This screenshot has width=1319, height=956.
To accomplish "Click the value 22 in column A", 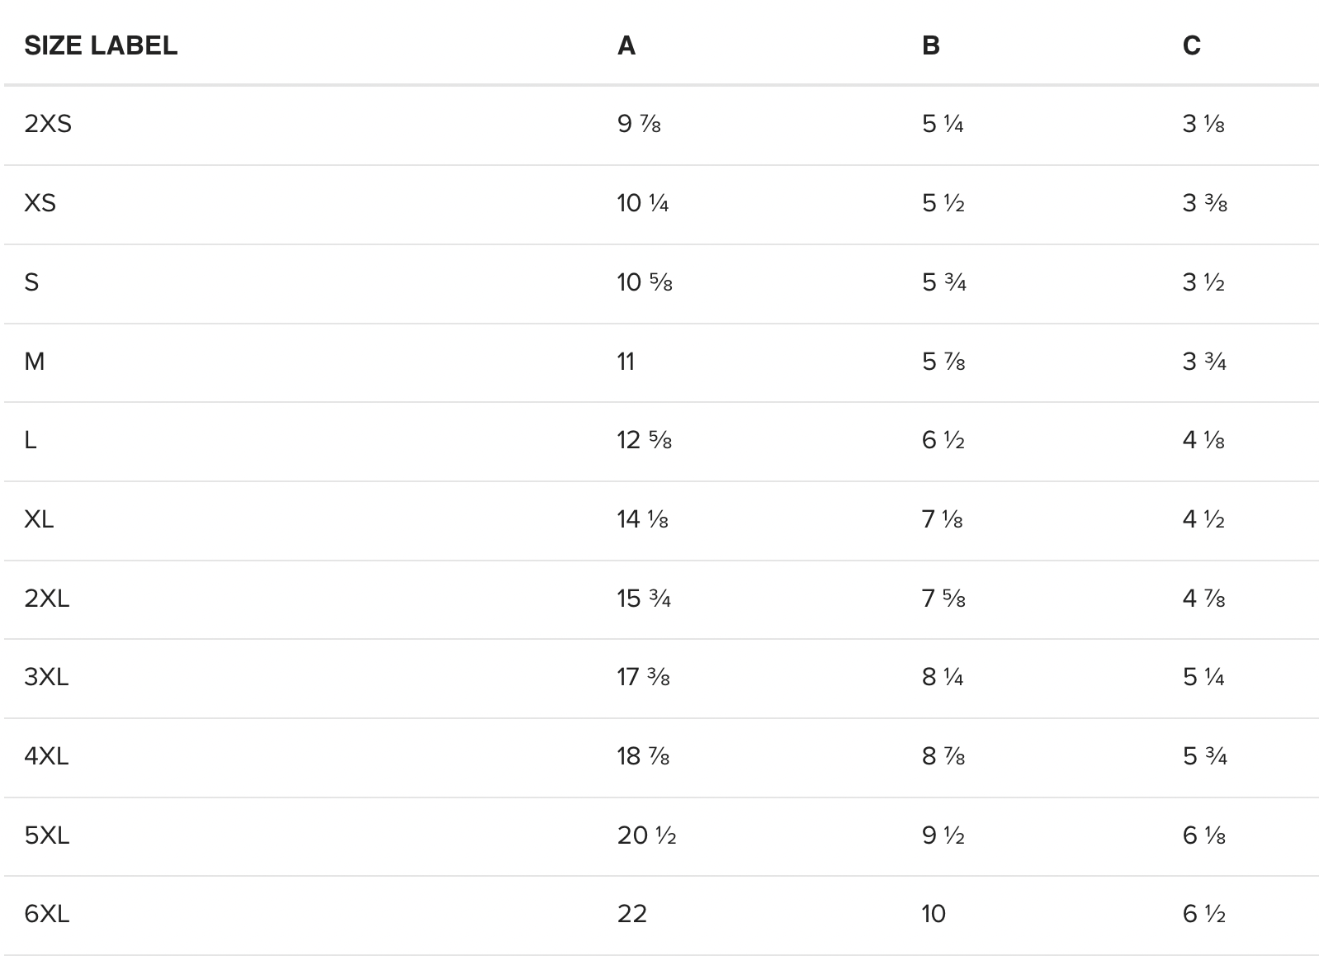I will [631, 914].
